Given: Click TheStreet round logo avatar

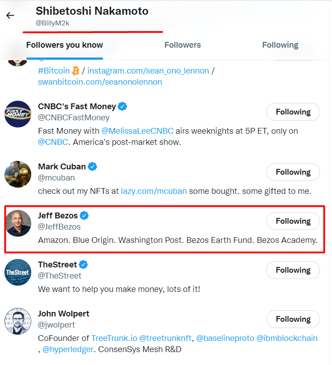Looking at the screenshot, I should click(x=18, y=272).
